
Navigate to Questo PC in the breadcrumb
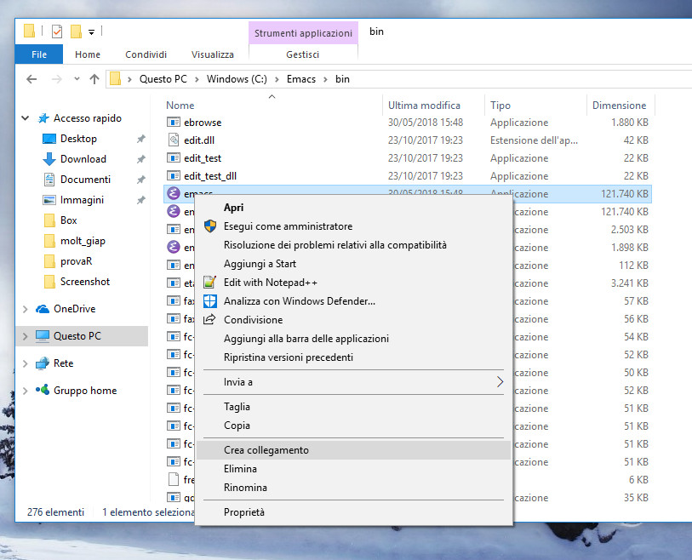click(x=163, y=79)
